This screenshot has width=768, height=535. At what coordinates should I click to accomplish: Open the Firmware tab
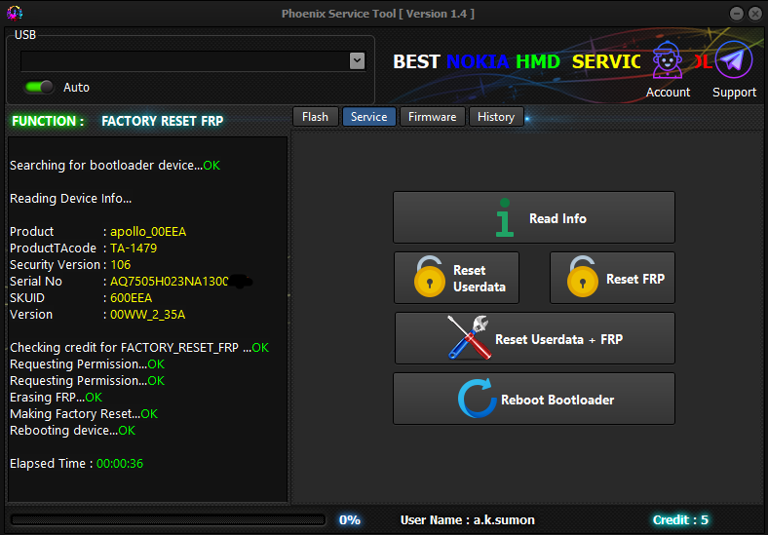[432, 117]
